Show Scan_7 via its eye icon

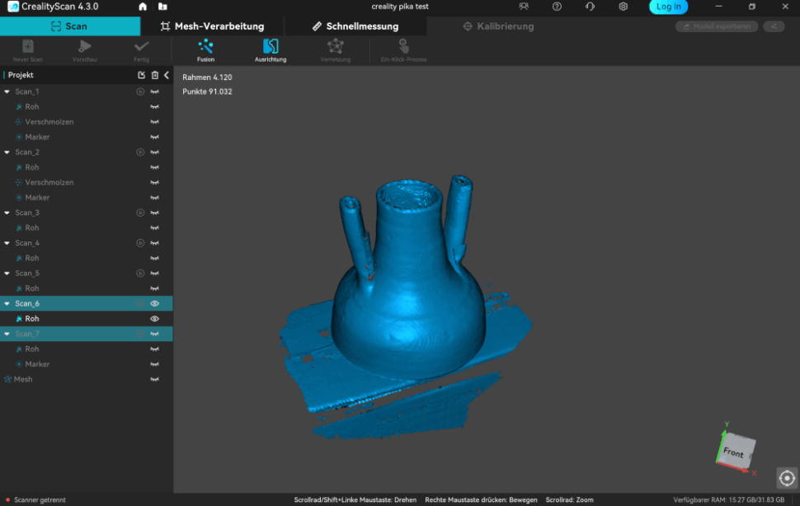[154, 334]
